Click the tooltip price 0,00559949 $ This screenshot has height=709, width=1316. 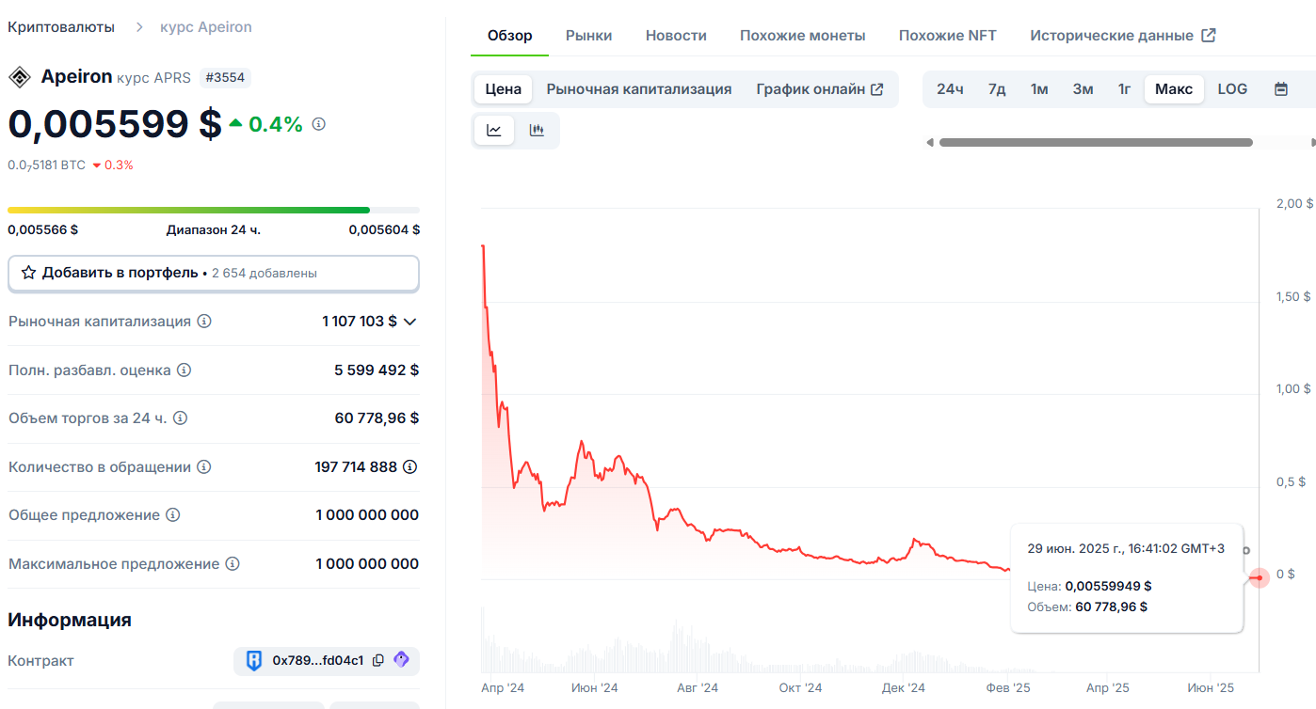pos(1108,586)
